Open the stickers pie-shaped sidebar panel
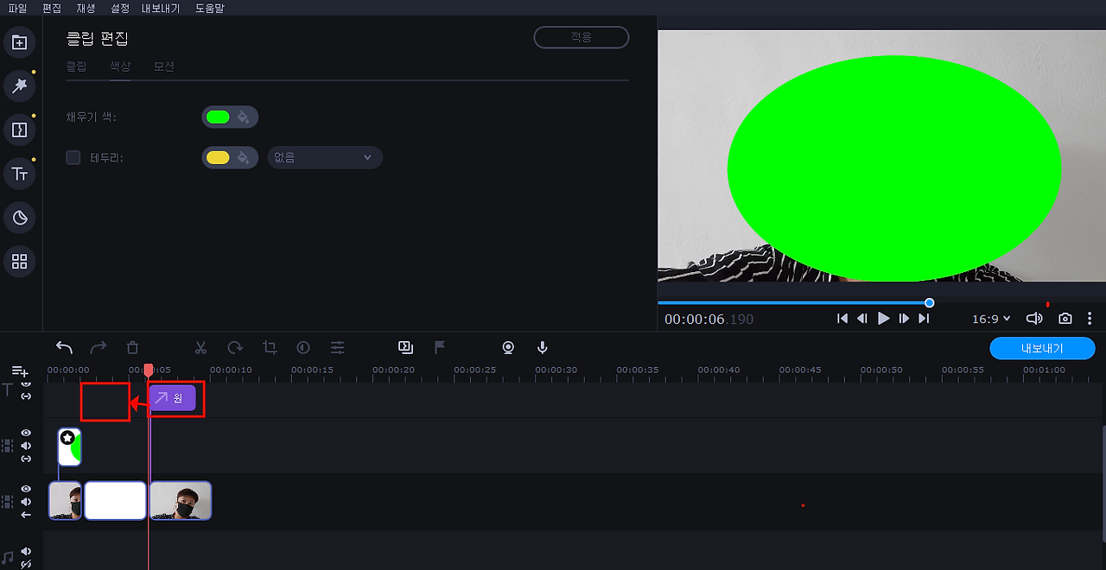 (20, 218)
